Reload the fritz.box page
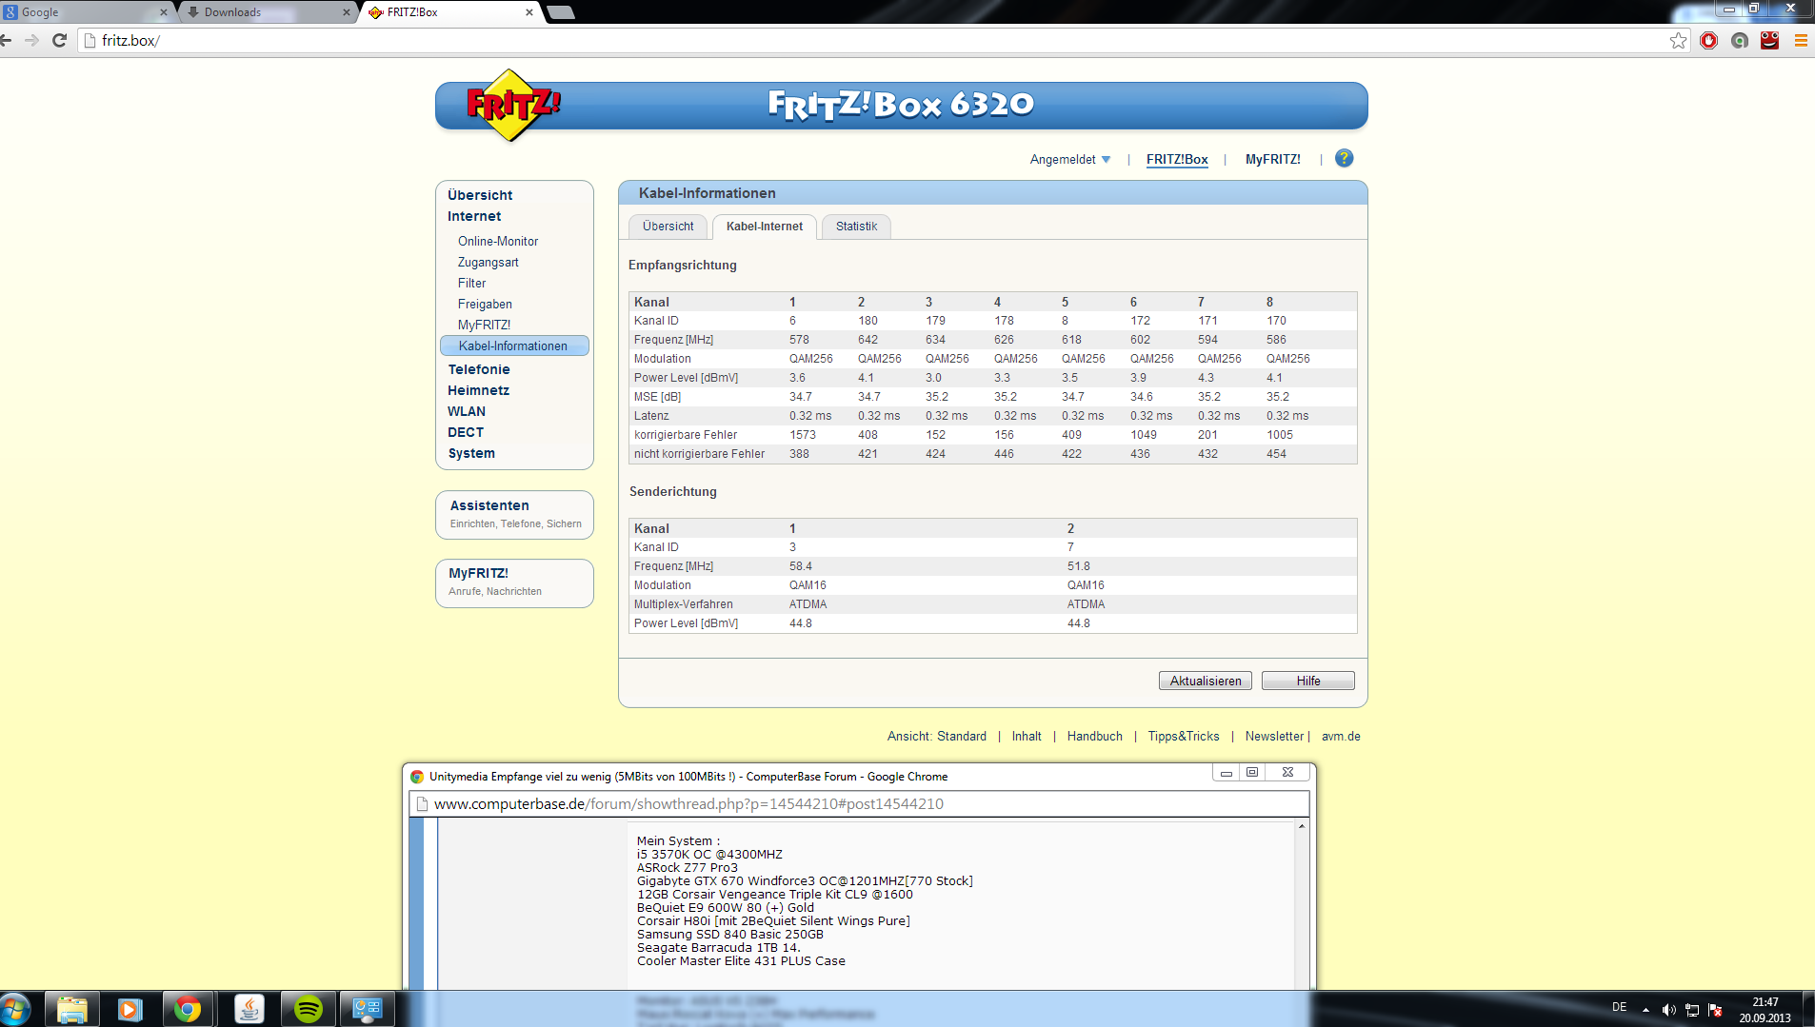Screen dimensions: 1815x1027 tap(59, 40)
